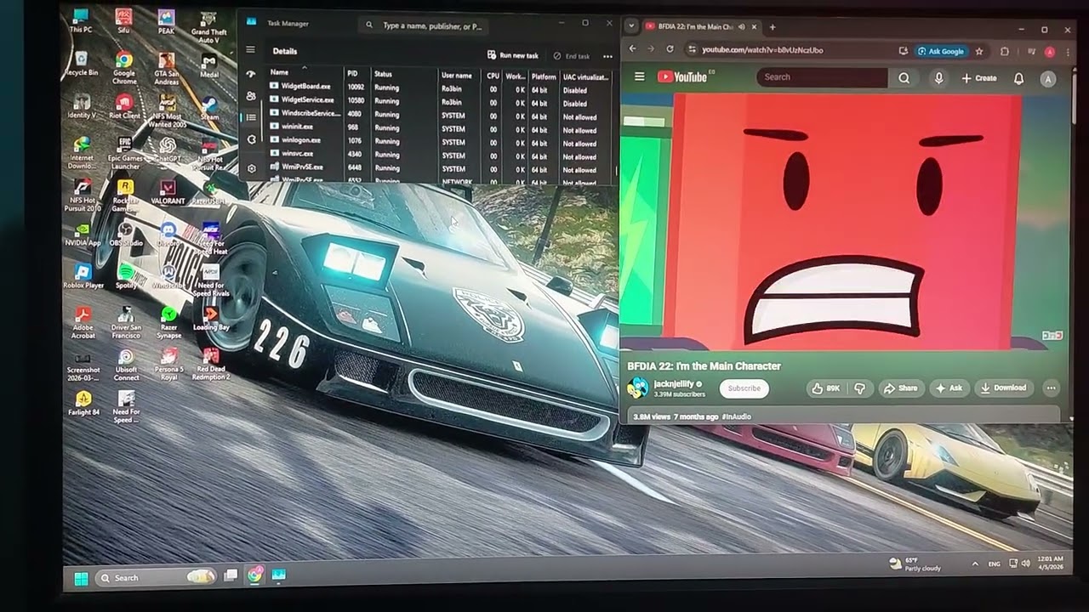Sort processes by CPU column
The image size is (1089, 612).
[493, 75]
